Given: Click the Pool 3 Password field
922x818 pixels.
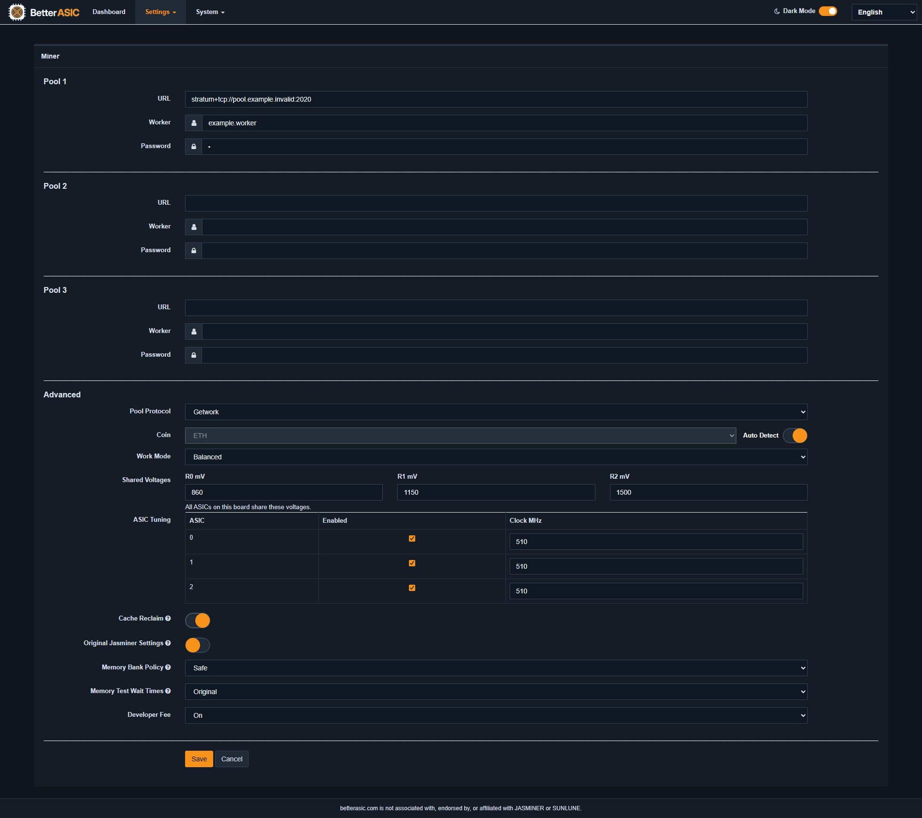Looking at the screenshot, I should point(505,355).
